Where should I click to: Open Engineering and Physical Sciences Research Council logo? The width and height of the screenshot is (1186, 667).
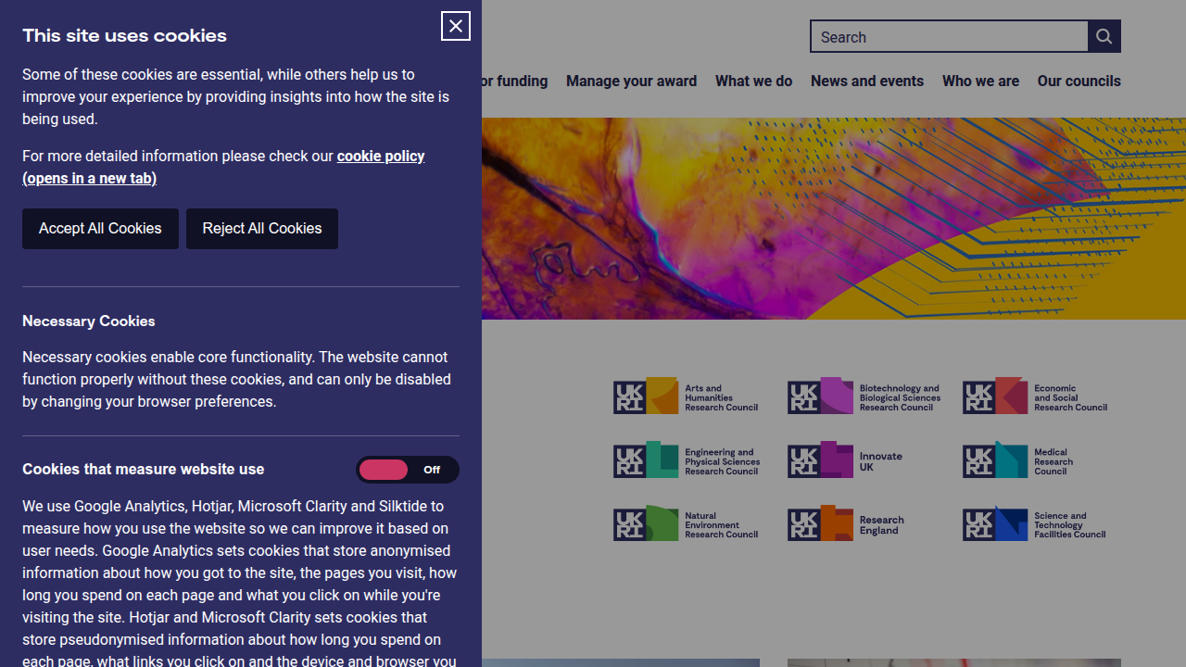[x=687, y=459]
